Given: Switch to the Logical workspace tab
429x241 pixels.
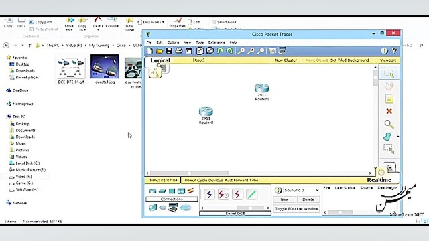Looking at the screenshot, I should click(160, 60).
